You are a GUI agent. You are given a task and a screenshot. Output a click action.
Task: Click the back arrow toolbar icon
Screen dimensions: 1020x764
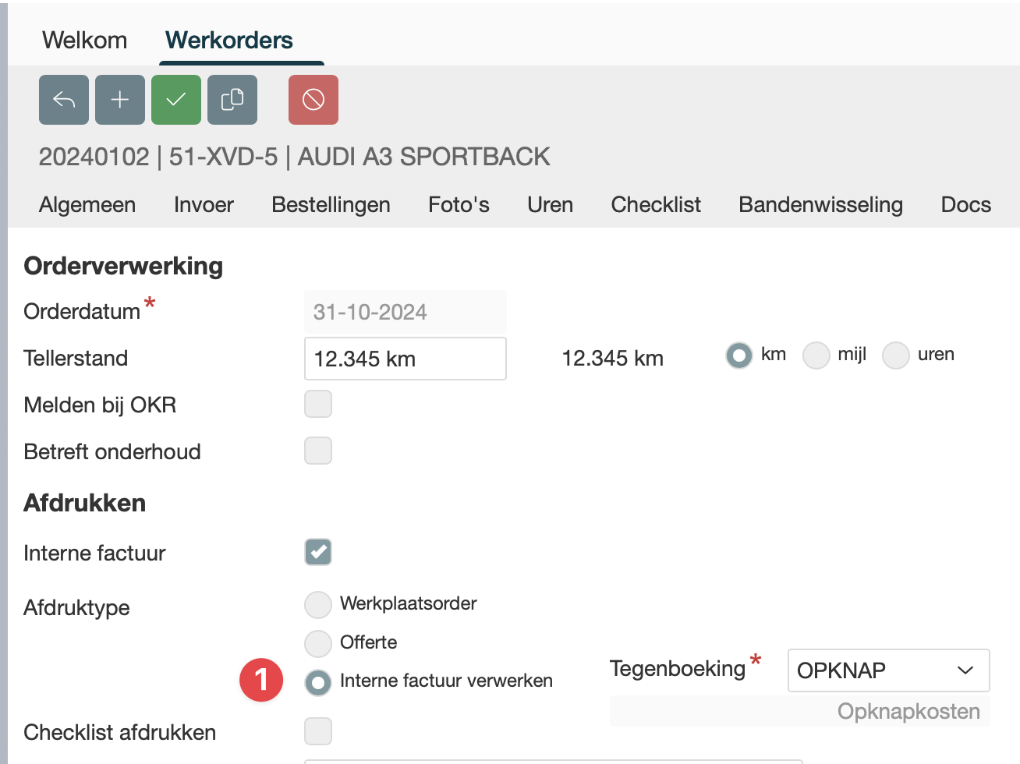coord(64,100)
